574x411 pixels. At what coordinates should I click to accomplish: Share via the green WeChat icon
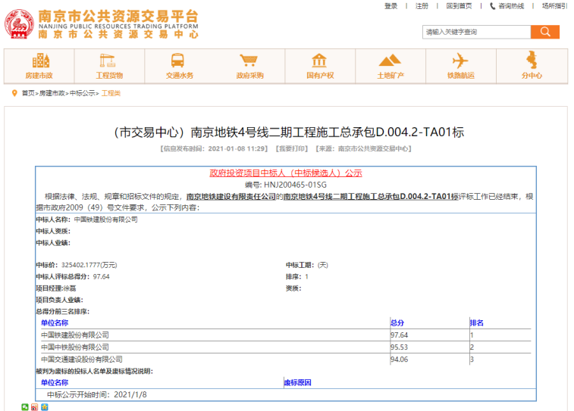click(x=25, y=407)
